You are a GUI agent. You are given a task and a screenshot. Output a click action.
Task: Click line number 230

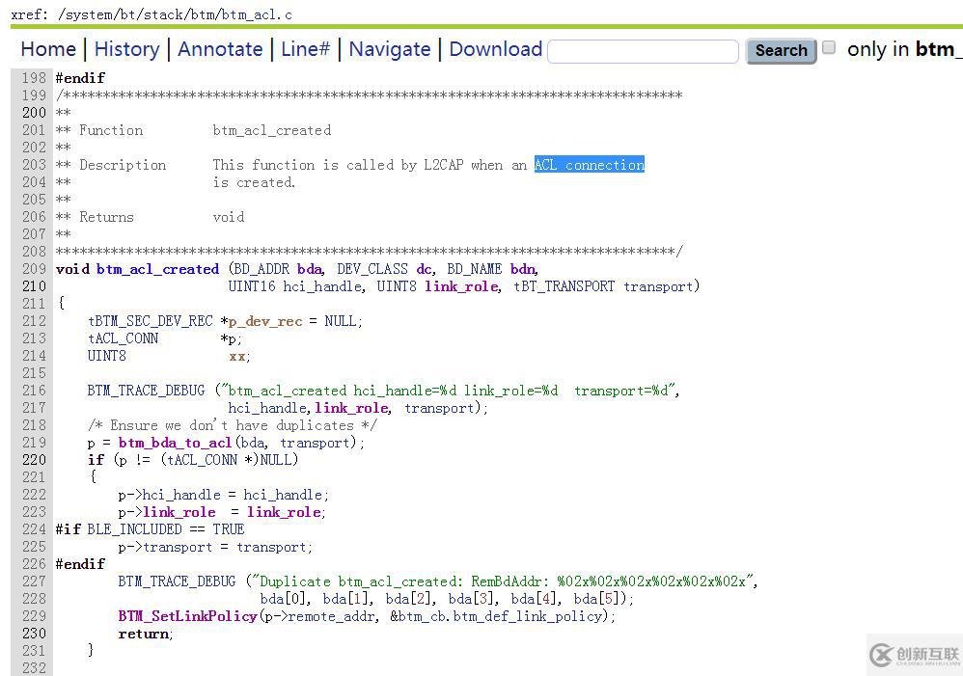34,633
